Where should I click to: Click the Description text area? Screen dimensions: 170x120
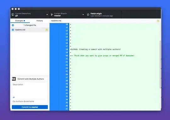(x=30, y=89)
